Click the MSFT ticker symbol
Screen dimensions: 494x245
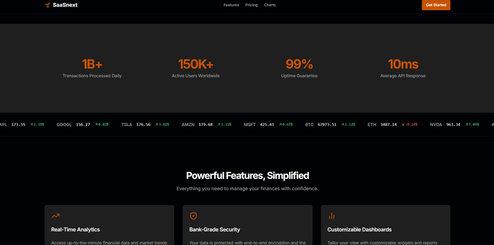pyautogui.click(x=250, y=125)
